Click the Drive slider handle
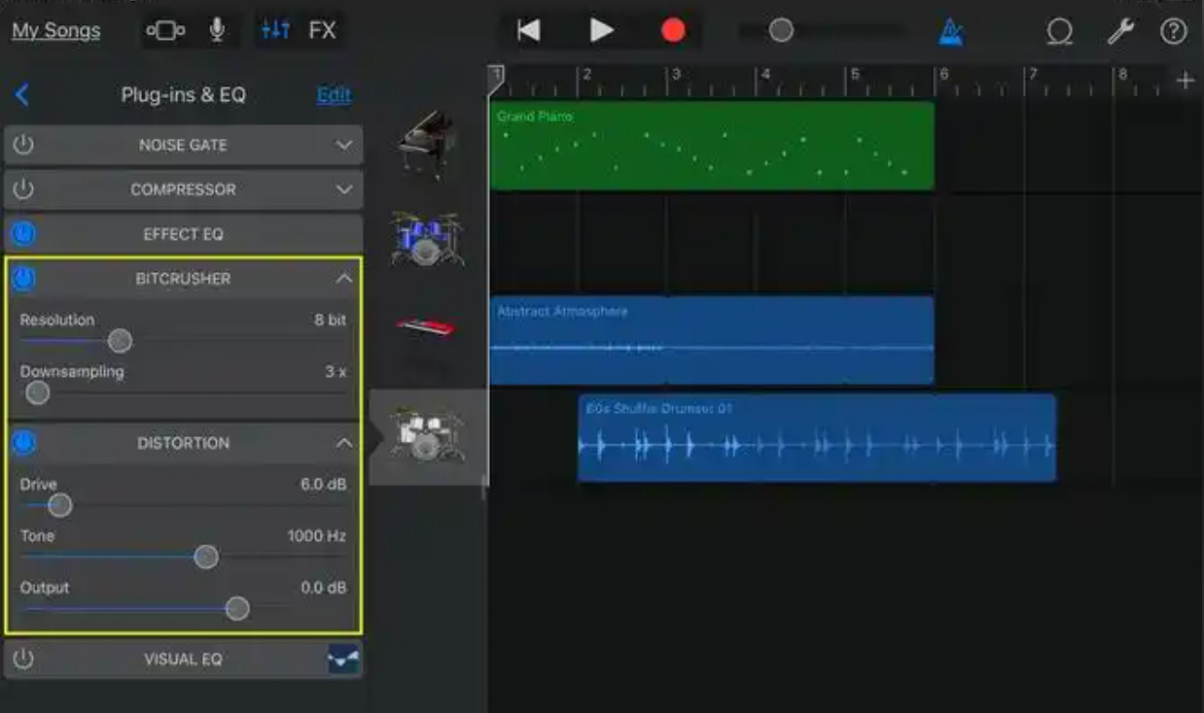 point(60,505)
